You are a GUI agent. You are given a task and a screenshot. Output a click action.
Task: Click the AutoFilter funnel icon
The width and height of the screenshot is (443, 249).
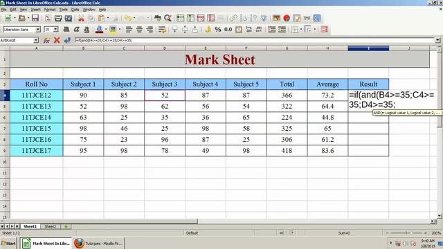(x=264, y=19)
